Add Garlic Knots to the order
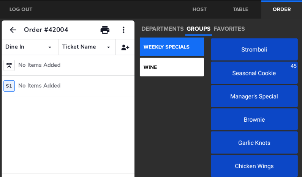Viewport: 302px width, 177px height. click(254, 143)
